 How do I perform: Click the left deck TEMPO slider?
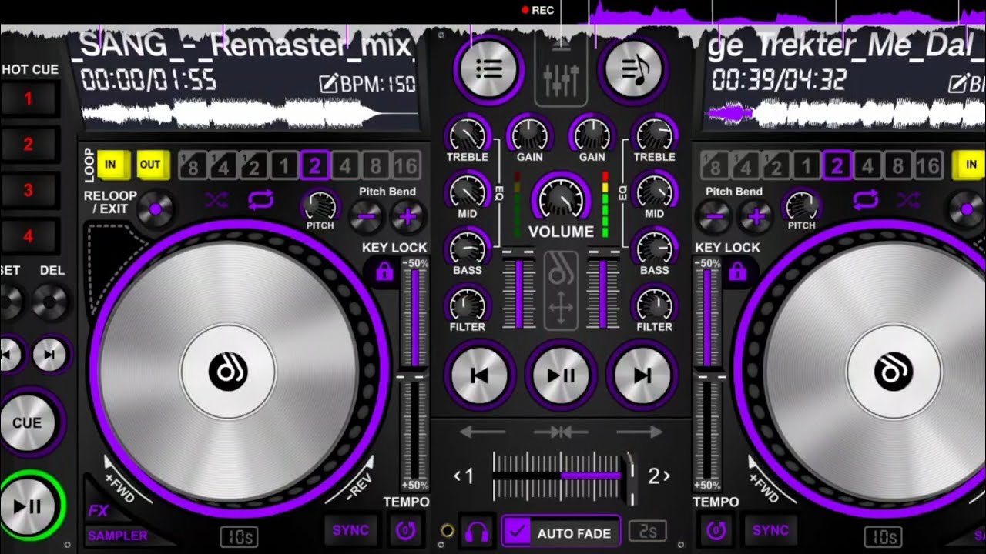(x=414, y=376)
